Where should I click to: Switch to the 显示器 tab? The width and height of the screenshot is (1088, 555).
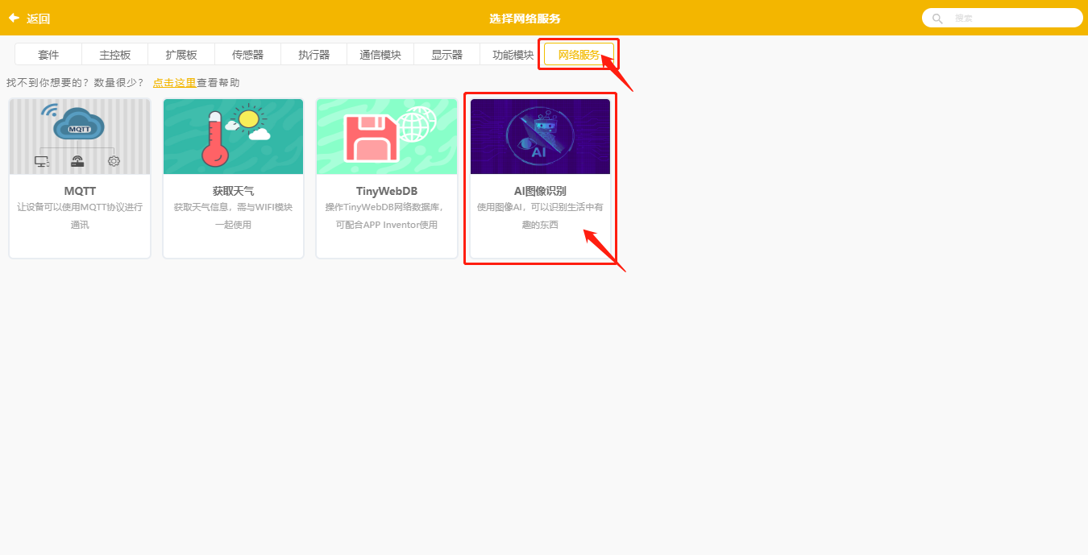(x=447, y=55)
